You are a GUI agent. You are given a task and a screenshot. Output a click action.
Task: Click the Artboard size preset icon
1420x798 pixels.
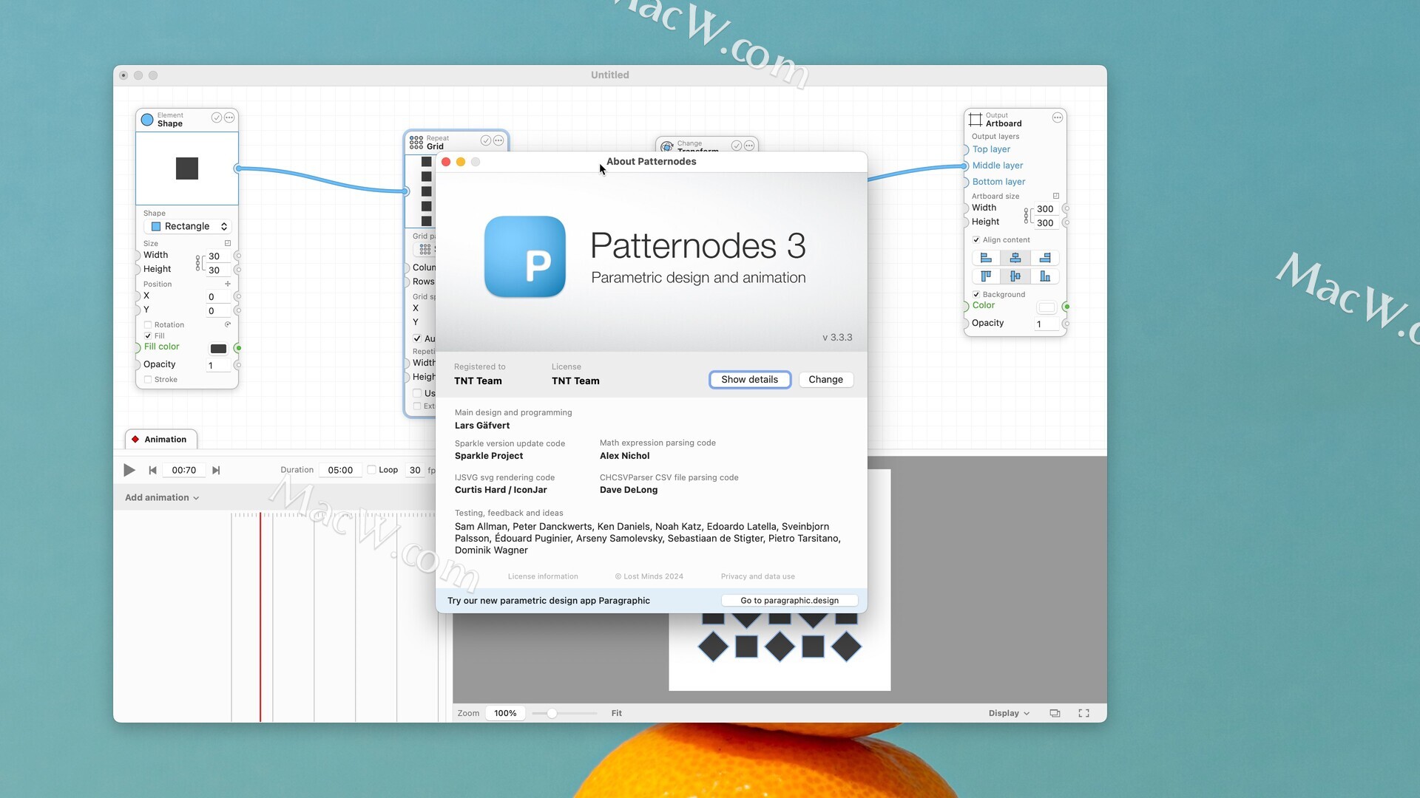click(1056, 196)
